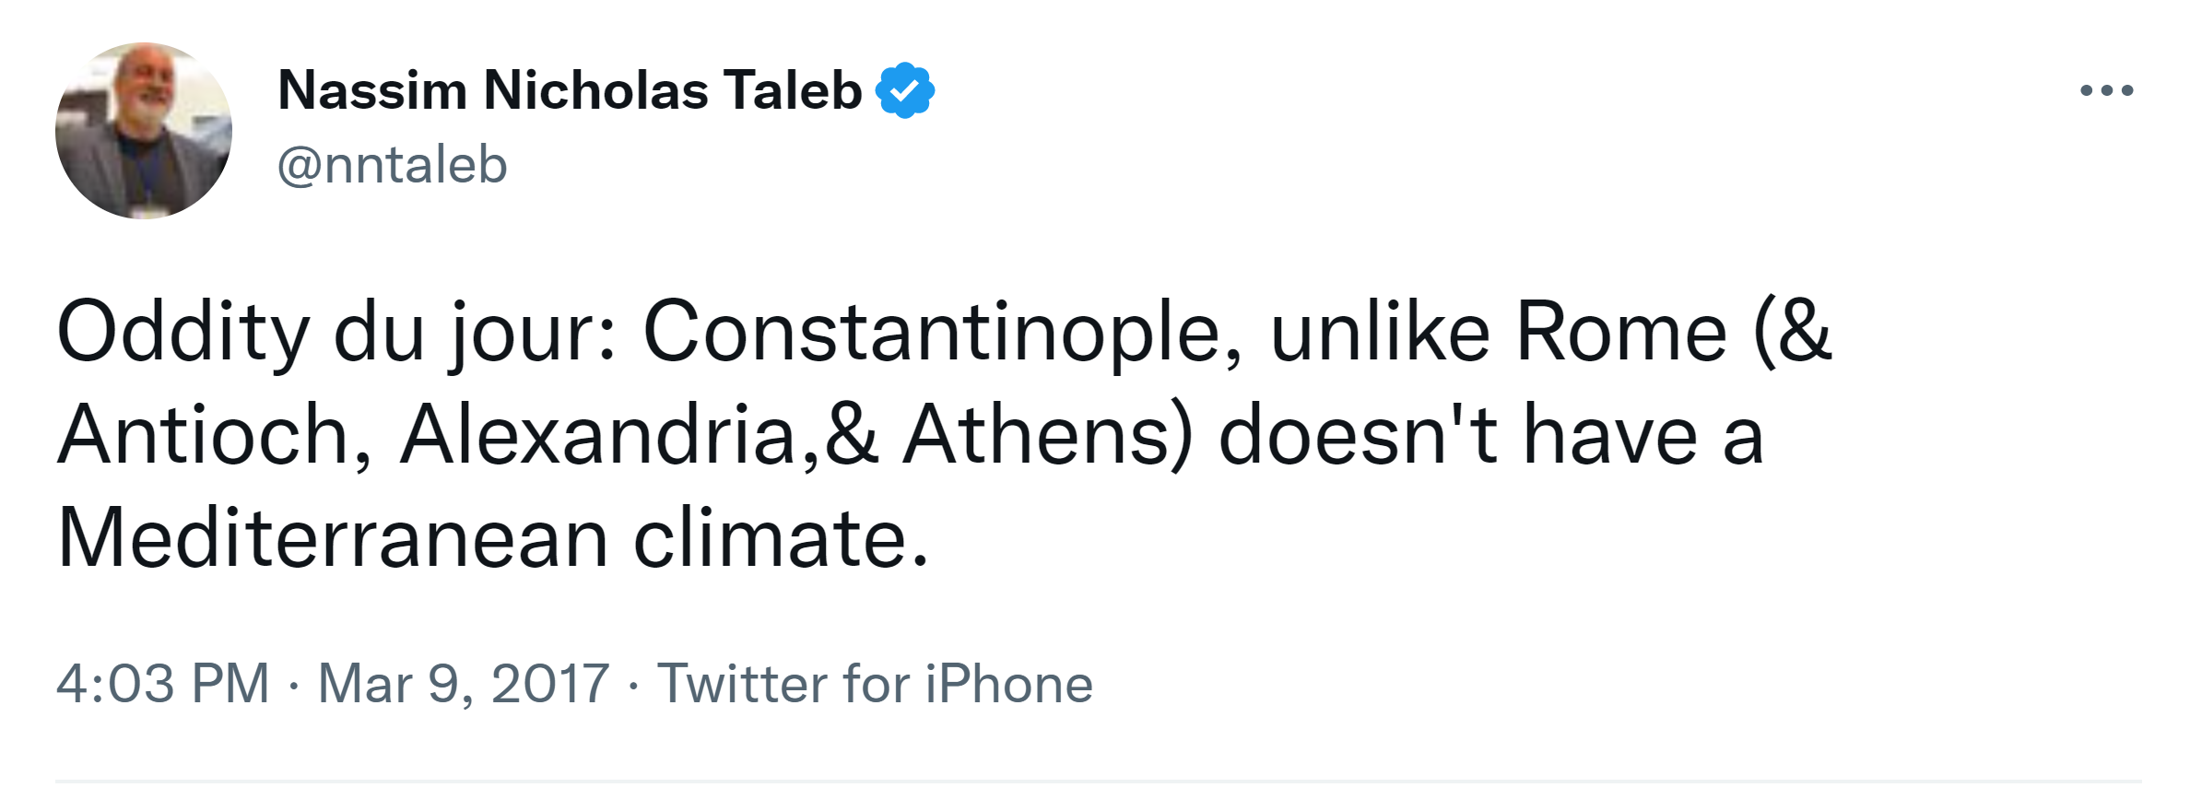Click the blue verified badge
The height and width of the screenshot is (811, 2190).
tap(905, 90)
